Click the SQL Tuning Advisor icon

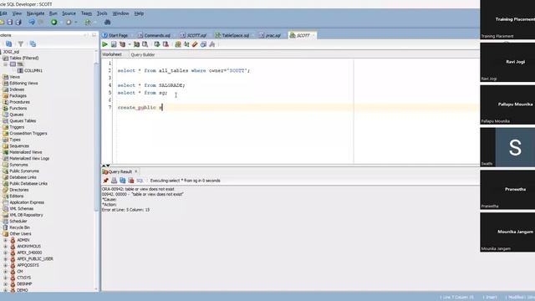coord(145,44)
